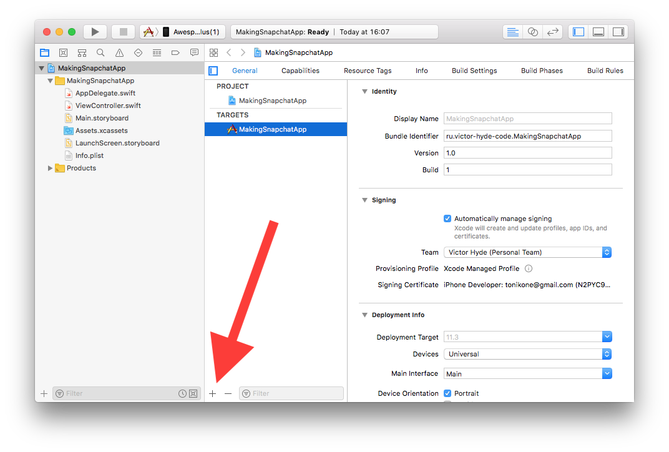Expand the Products folder
Screen dimensions: 669x452
[x=50, y=168]
